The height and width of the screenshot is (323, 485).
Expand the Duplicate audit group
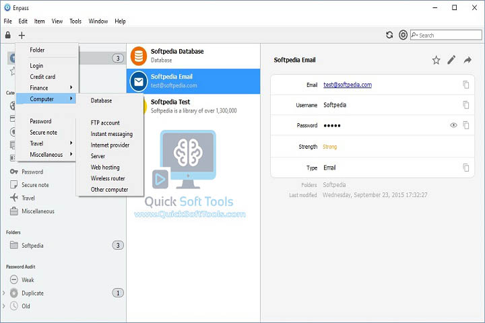point(4,293)
